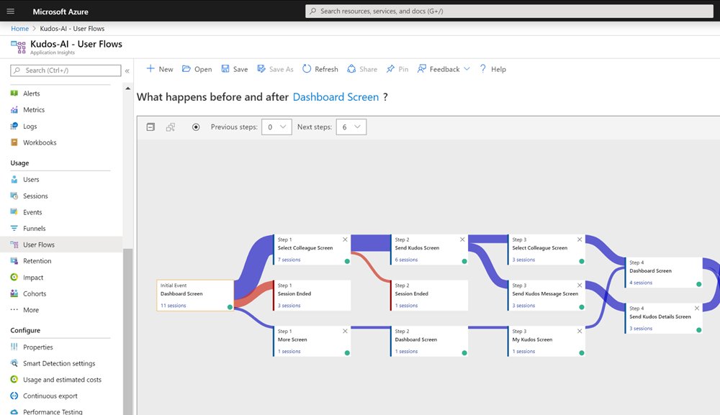Image resolution: width=720 pixels, height=415 pixels.
Task: Go to Home breadcrumb link
Action: [19, 29]
